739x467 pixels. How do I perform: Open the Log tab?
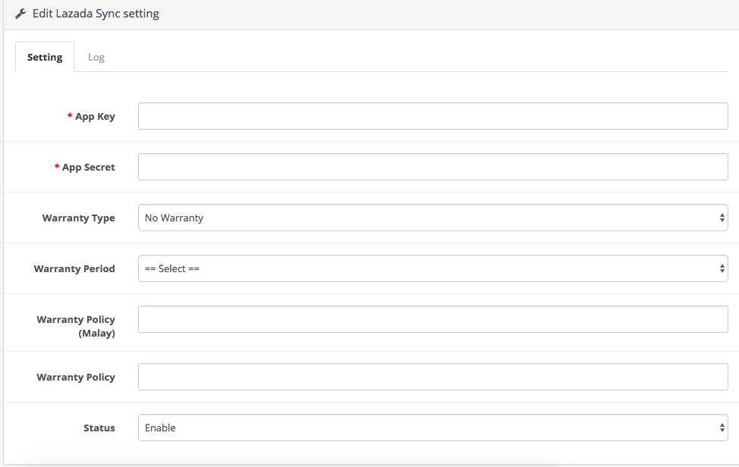(x=96, y=58)
